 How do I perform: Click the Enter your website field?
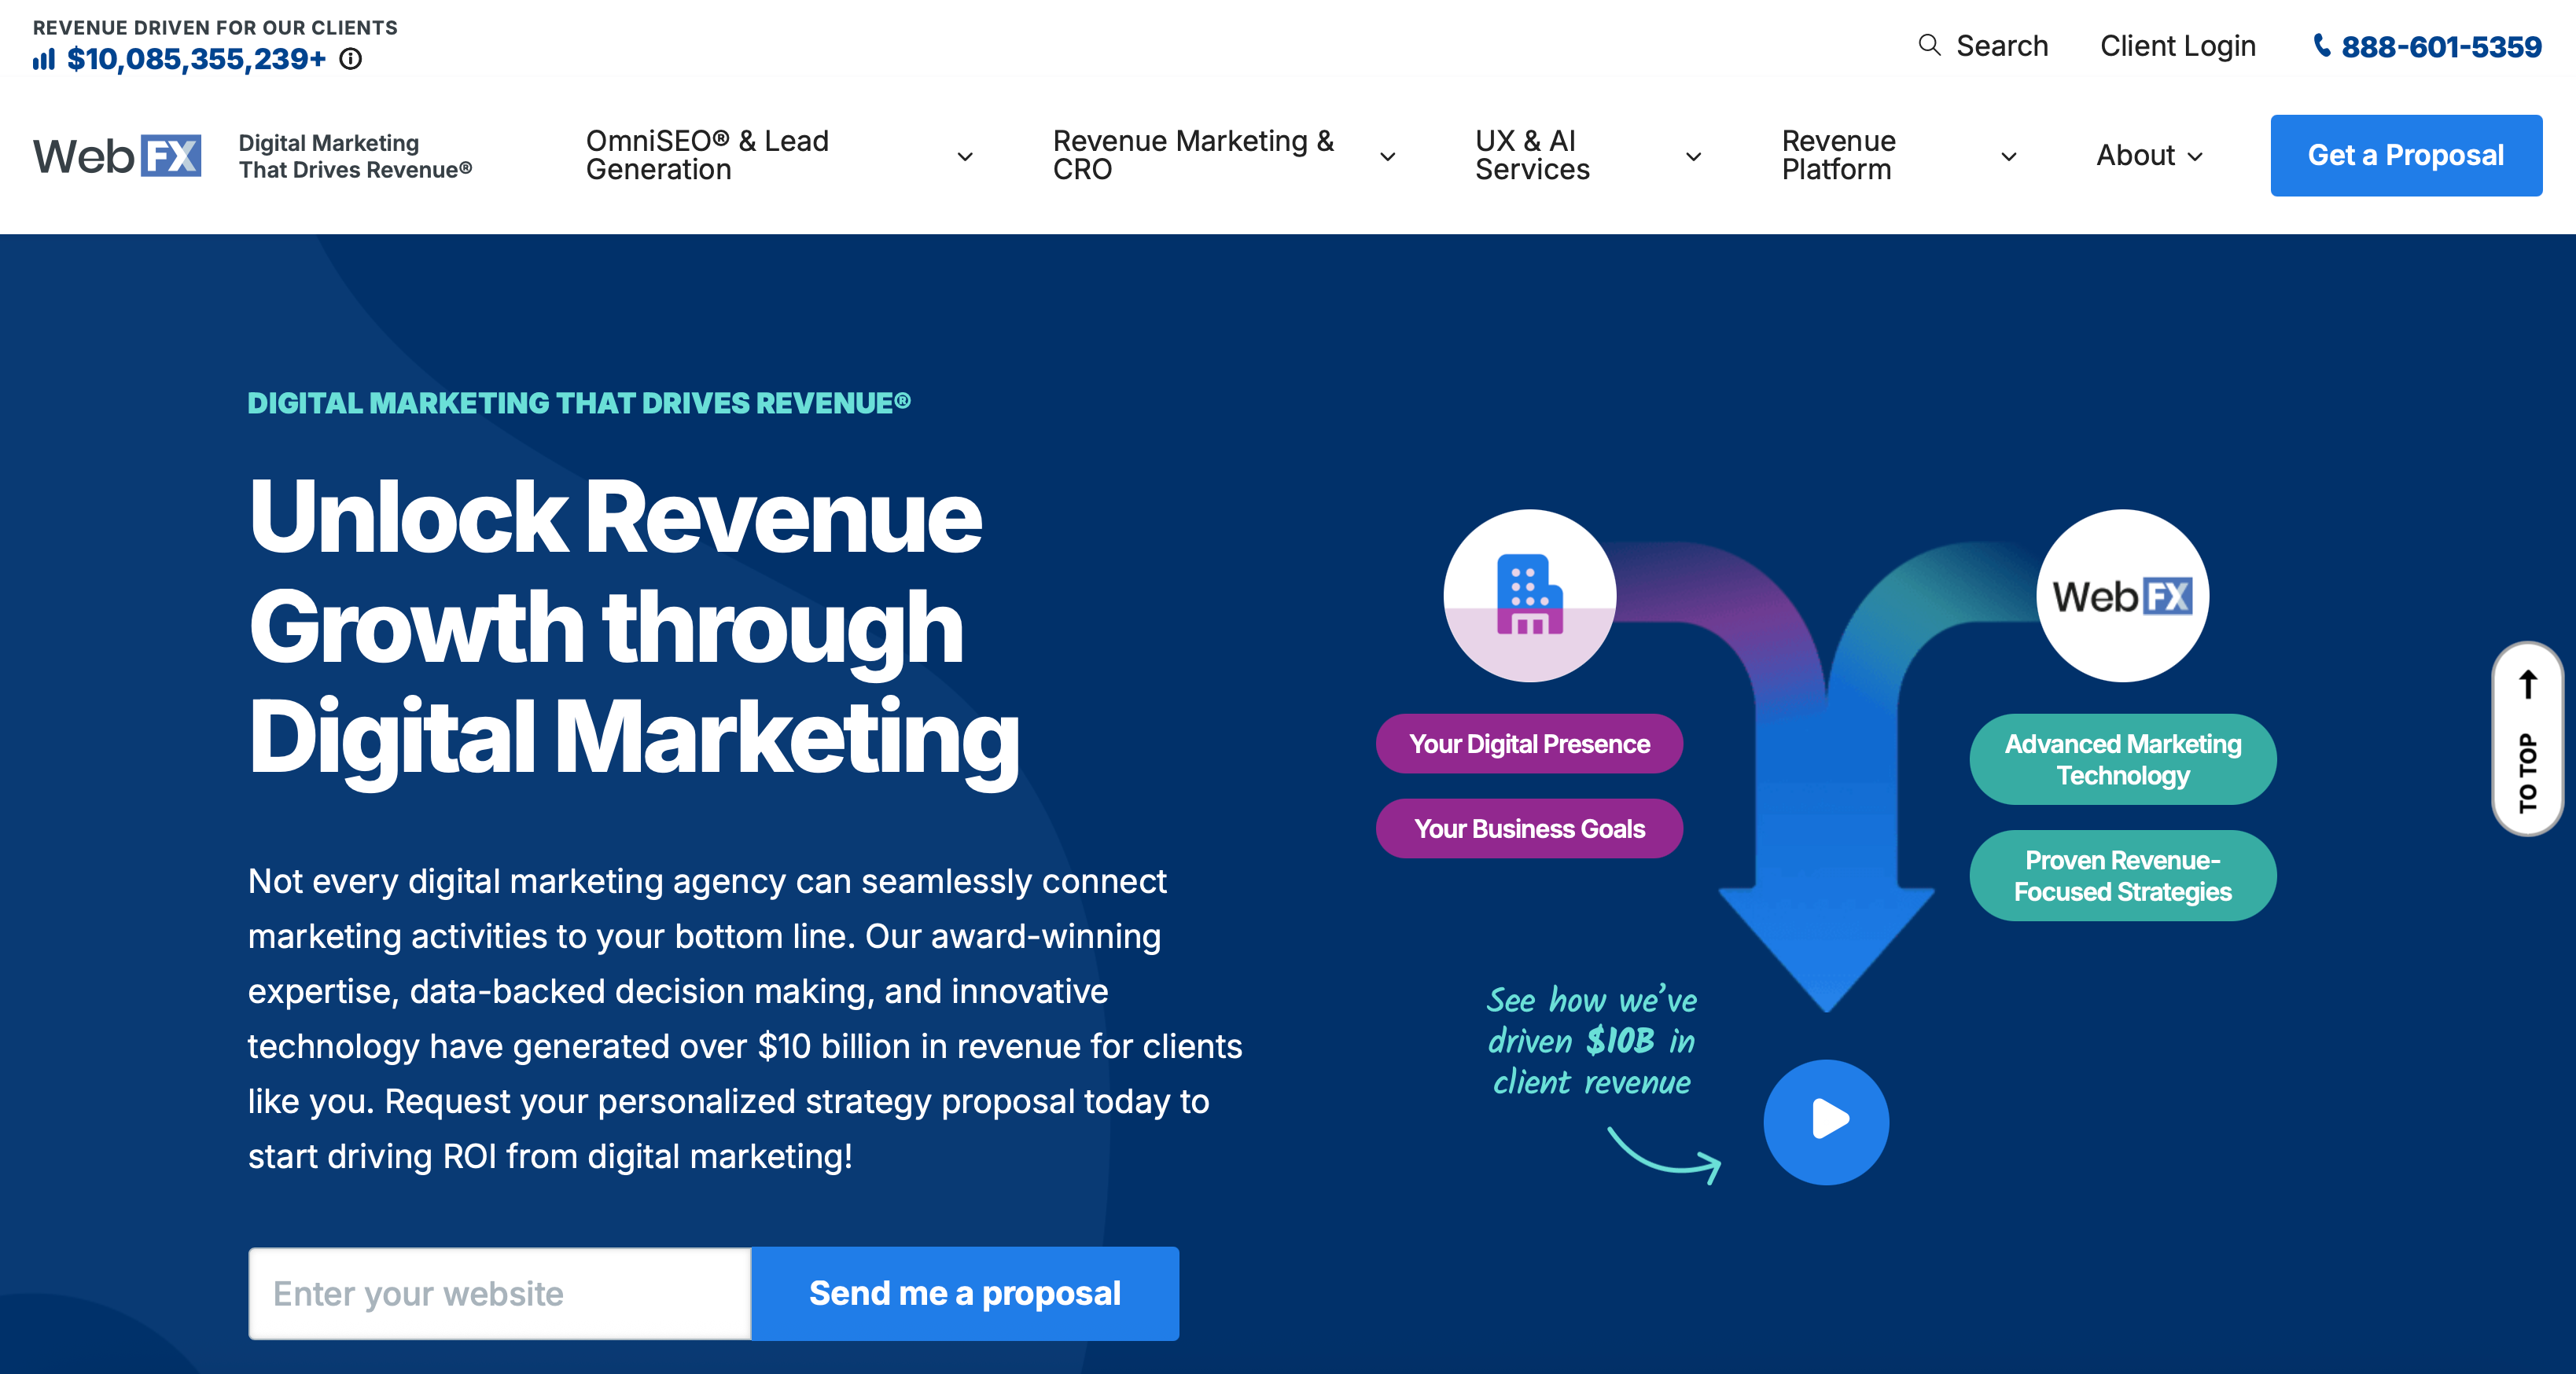pos(500,1293)
